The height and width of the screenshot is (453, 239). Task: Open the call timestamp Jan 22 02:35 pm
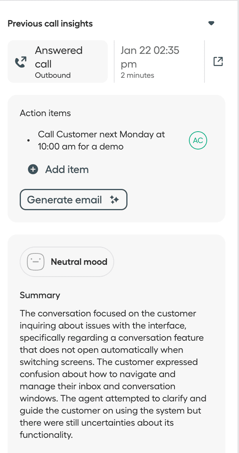[x=150, y=57]
